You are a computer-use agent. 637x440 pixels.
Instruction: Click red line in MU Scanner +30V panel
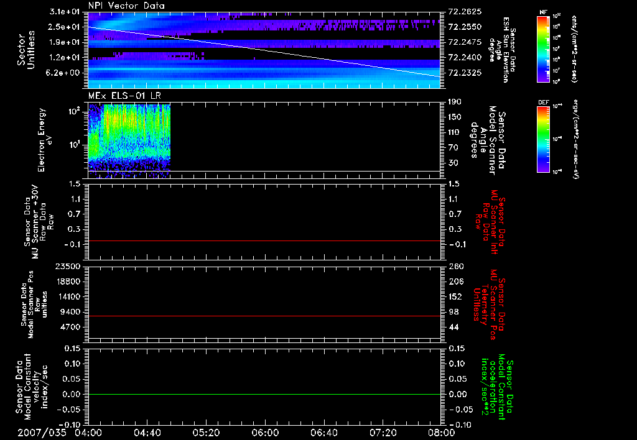coord(264,241)
